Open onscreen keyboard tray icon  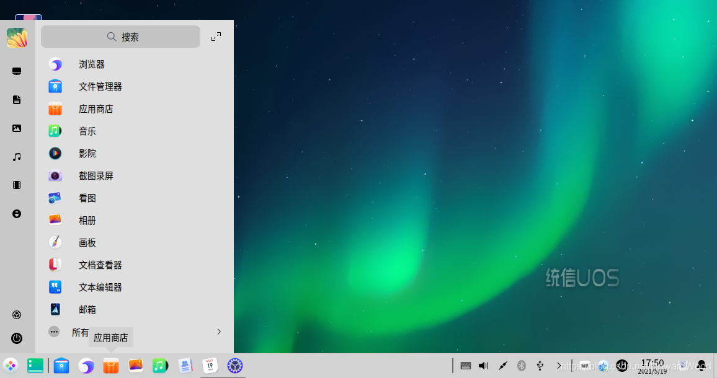pyautogui.click(x=466, y=366)
